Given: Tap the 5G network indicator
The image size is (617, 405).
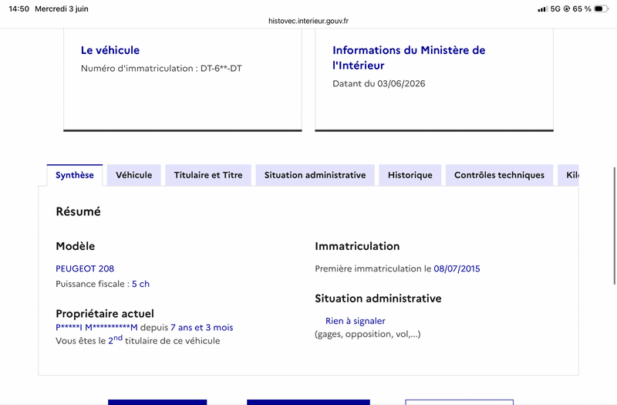Looking at the screenshot, I should (555, 8).
